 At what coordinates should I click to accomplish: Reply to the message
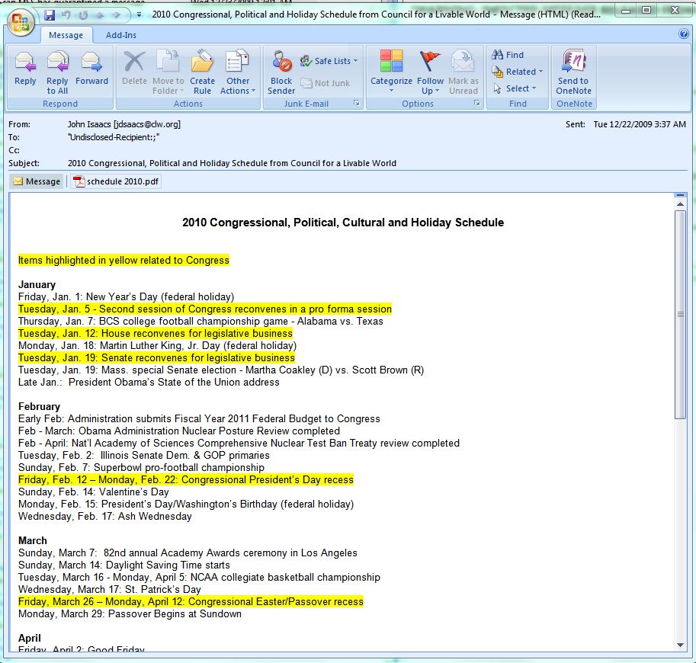[25, 69]
